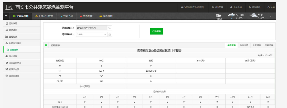Open 表计读数 in the sidebar
The image size is (287, 108).
pyautogui.click(x=22, y=56)
